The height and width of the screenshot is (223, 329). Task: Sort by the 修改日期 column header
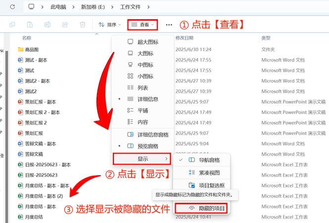[185, 38]
